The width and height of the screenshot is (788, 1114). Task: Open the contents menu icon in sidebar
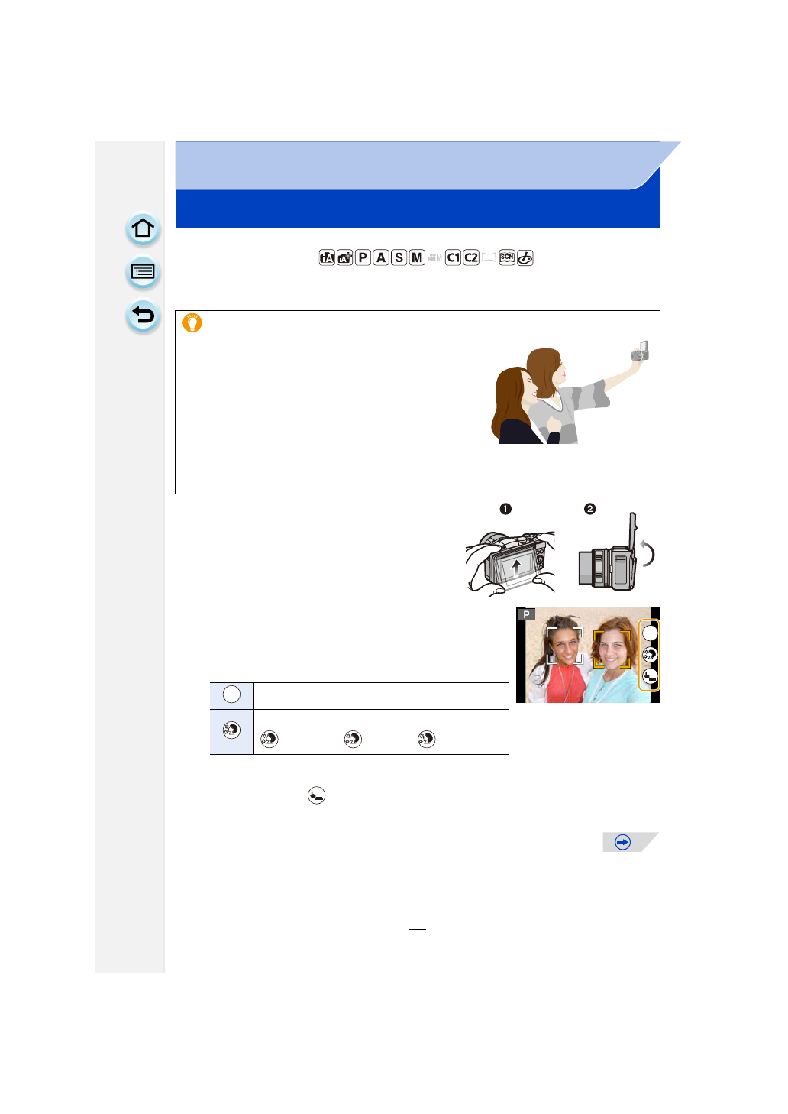[x=143, y=271]
